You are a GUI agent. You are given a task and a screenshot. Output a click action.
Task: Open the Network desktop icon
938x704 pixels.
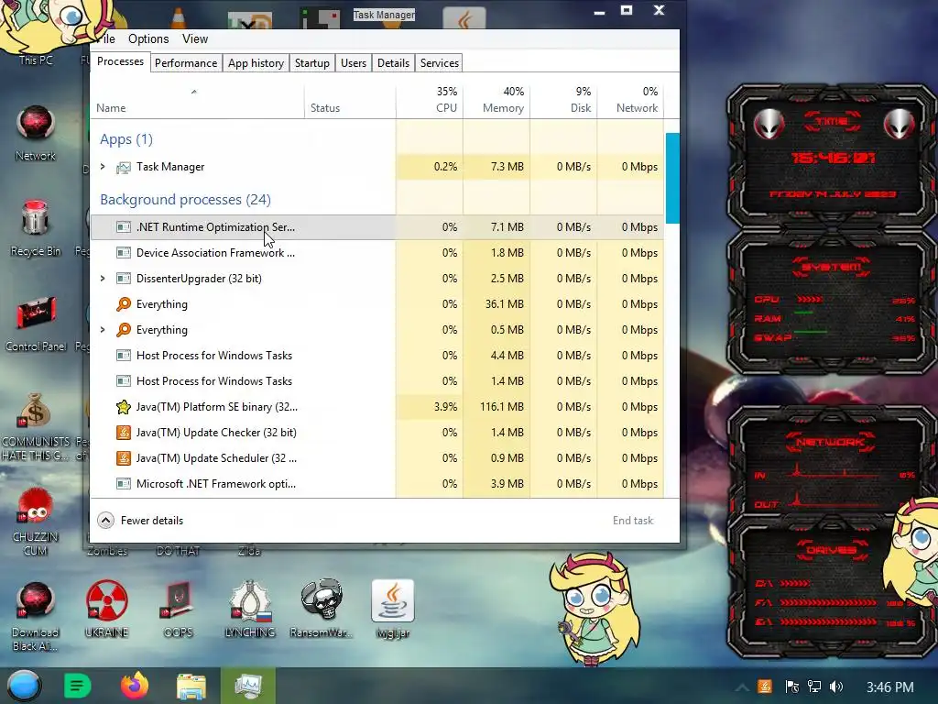click(x=36, y=134)
